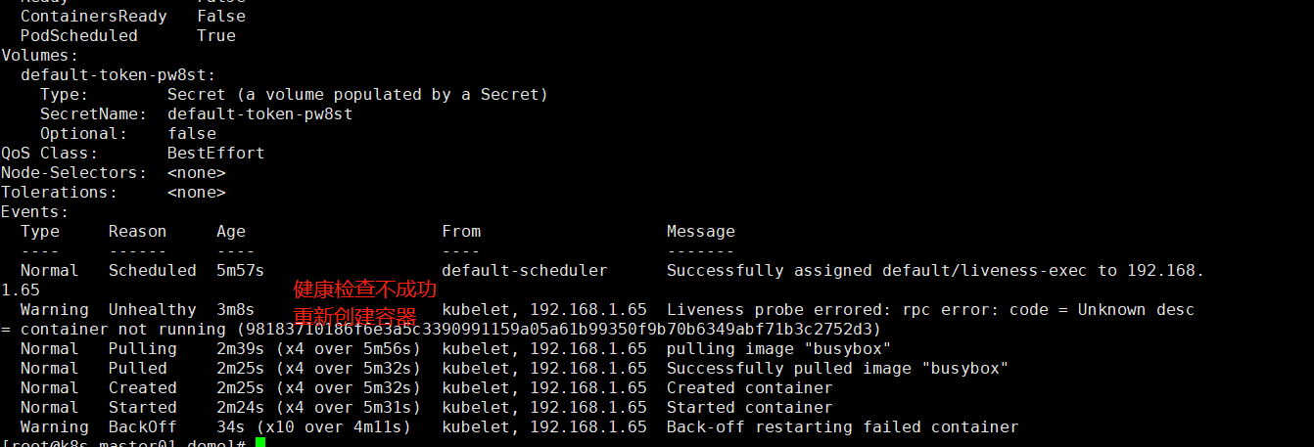1314x447 pixels.
Task: Click the "PodScheduled" condition line
Action: pyautogui.click(x=128, y=35)
